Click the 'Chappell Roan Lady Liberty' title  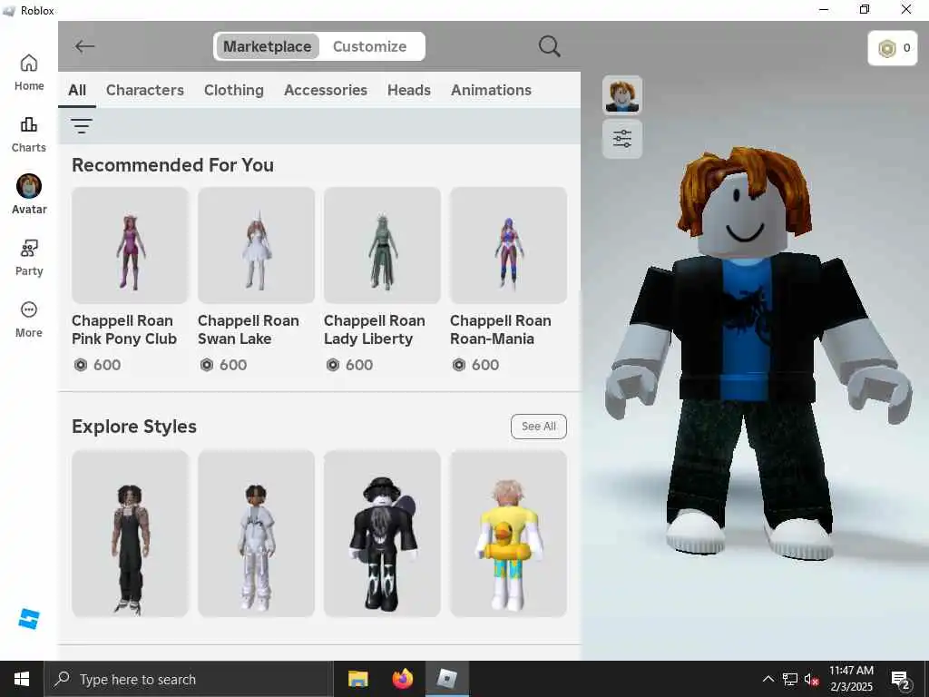(375, 329)
